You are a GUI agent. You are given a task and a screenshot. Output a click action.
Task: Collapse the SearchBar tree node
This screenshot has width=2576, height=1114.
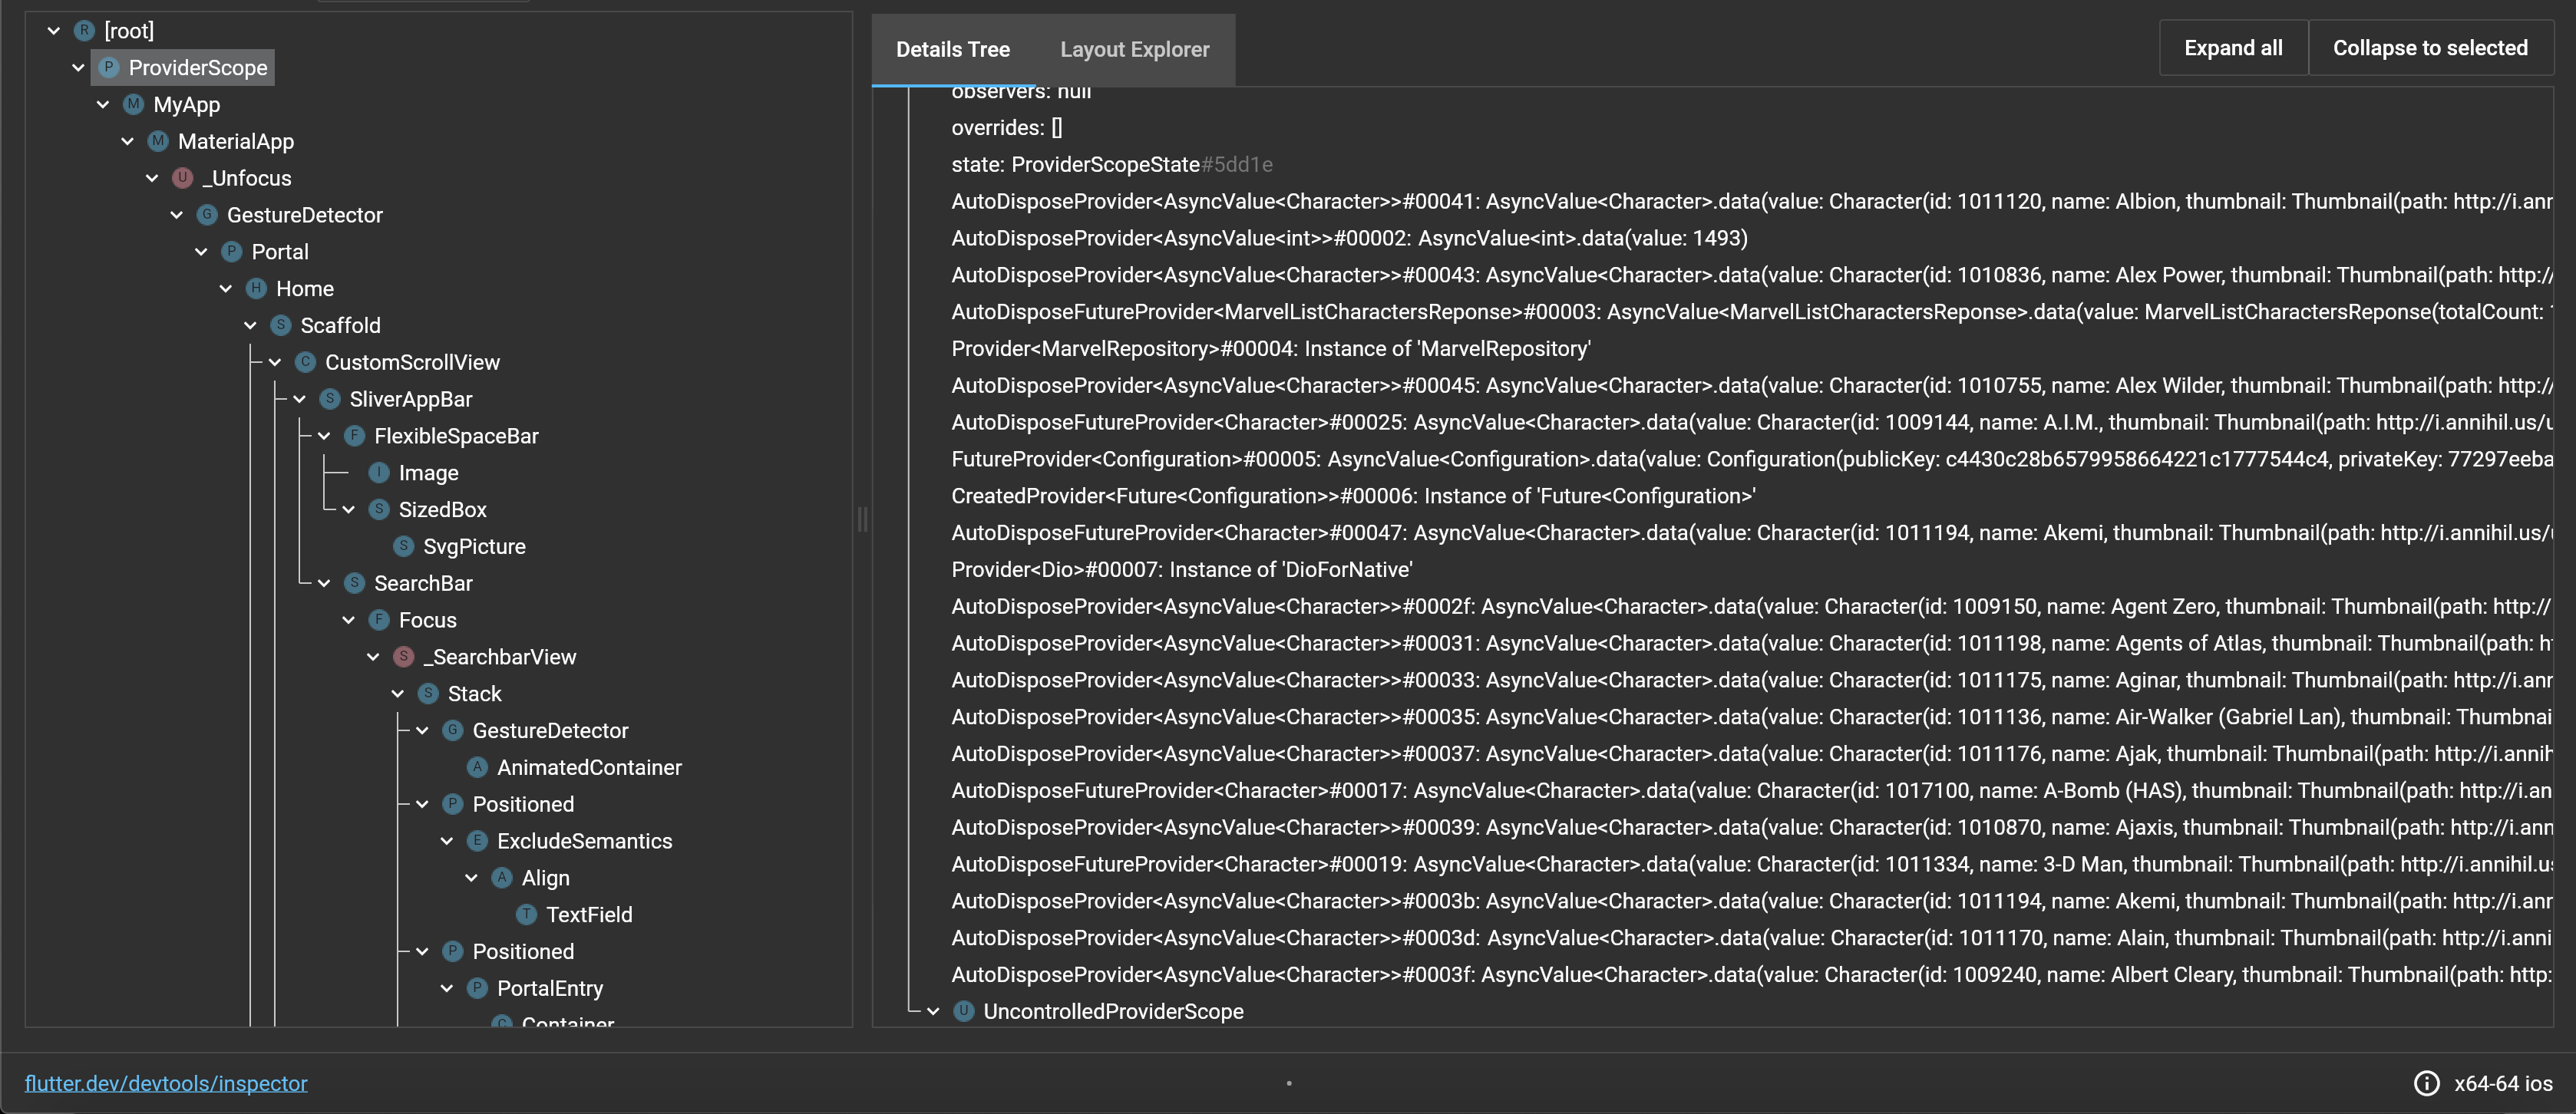(x=324, y=584)
